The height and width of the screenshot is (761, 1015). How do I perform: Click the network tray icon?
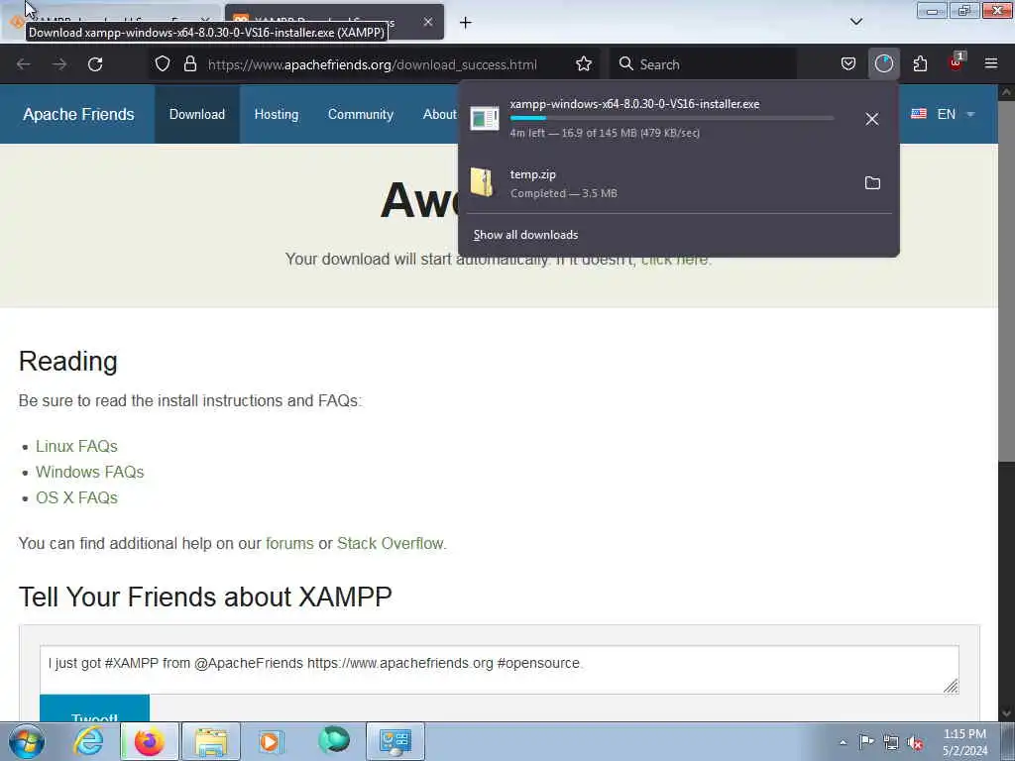coord(891,742)
